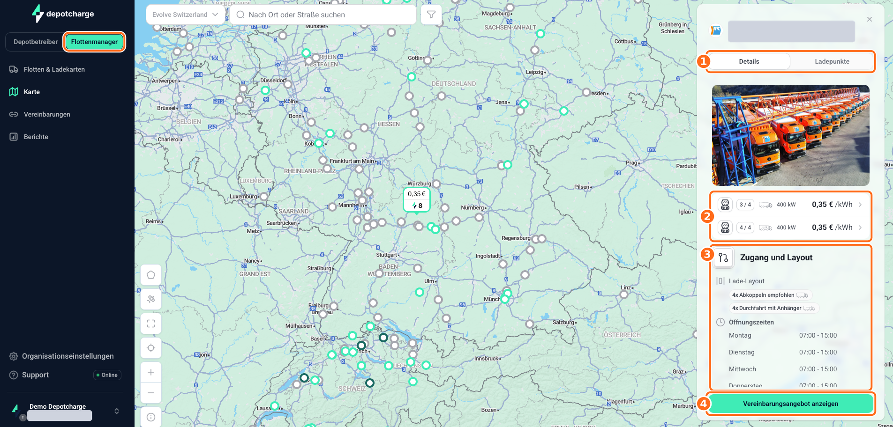Click the 4x Durchfahrt mit Anhänger tag

click(773, 308)
